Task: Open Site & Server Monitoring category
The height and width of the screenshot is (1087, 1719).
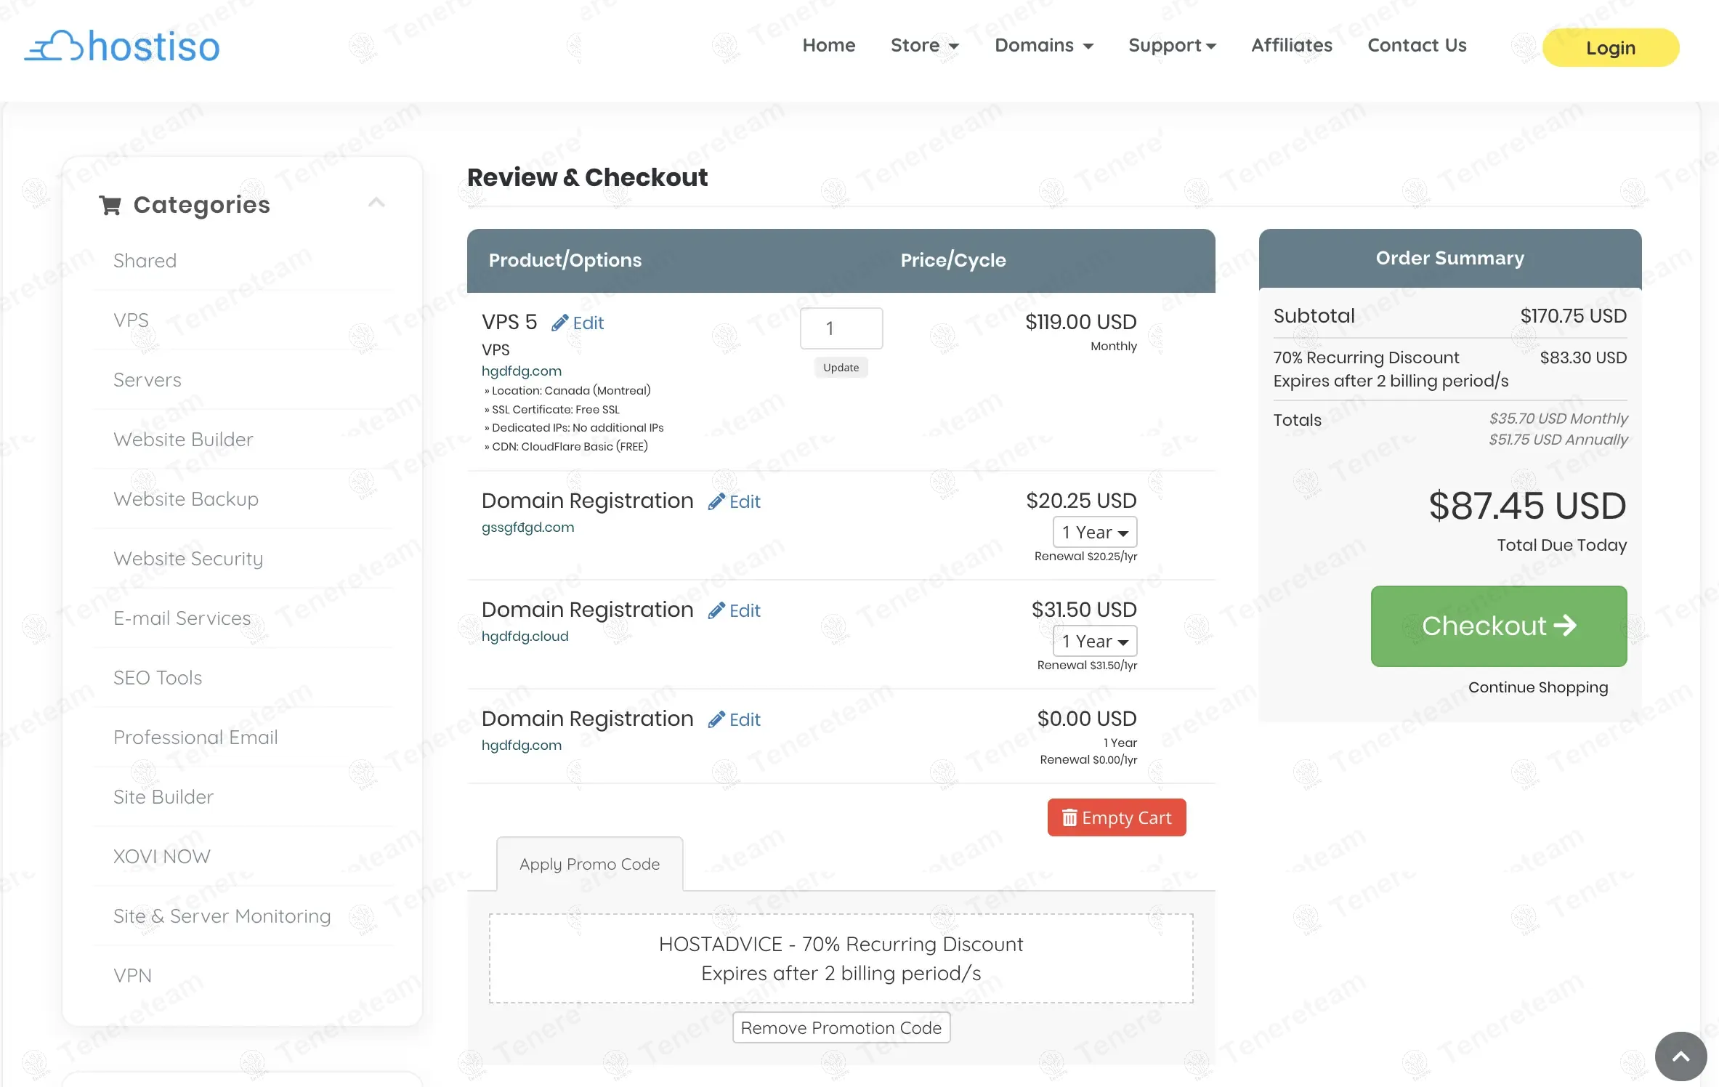Action: tap(222, 916)
